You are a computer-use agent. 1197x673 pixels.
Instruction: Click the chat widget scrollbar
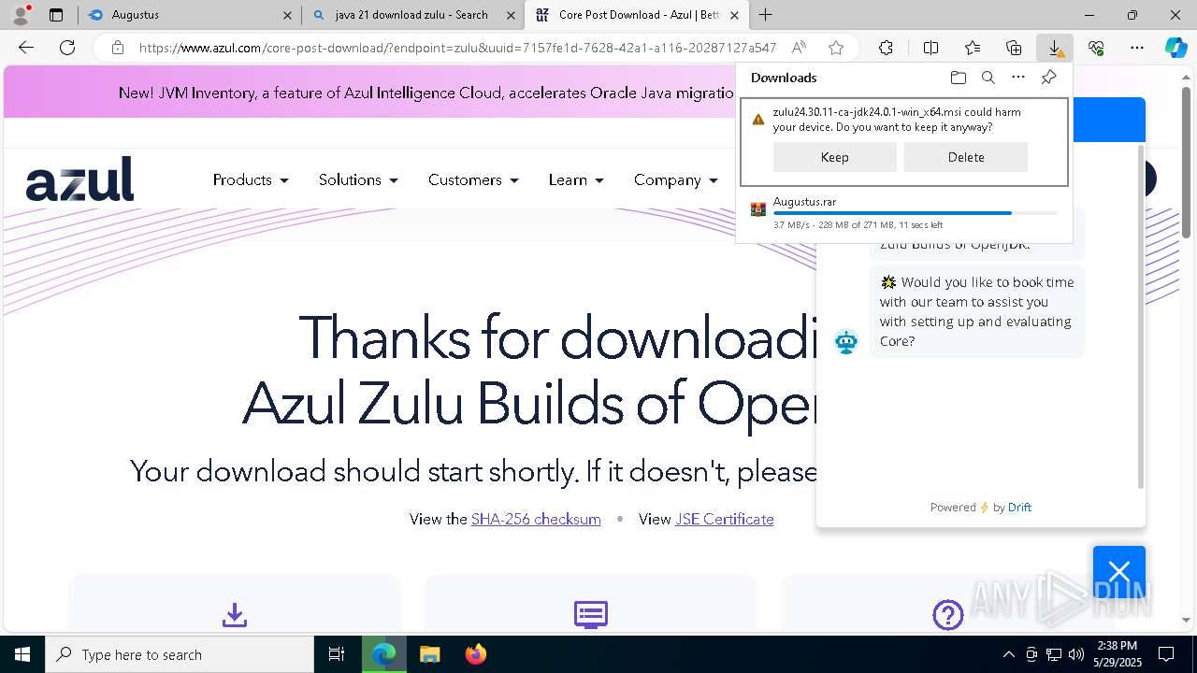point(1140,315)
